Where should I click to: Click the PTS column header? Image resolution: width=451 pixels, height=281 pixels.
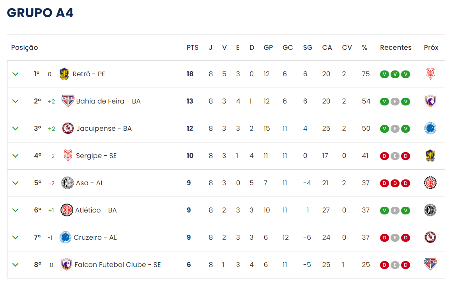(193, 47)
